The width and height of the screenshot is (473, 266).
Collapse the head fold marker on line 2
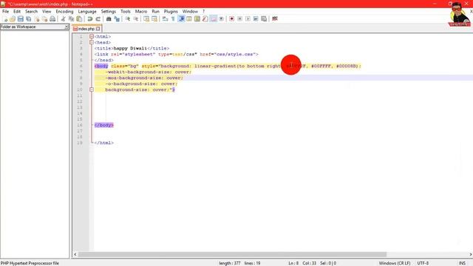tap(92, 43)
